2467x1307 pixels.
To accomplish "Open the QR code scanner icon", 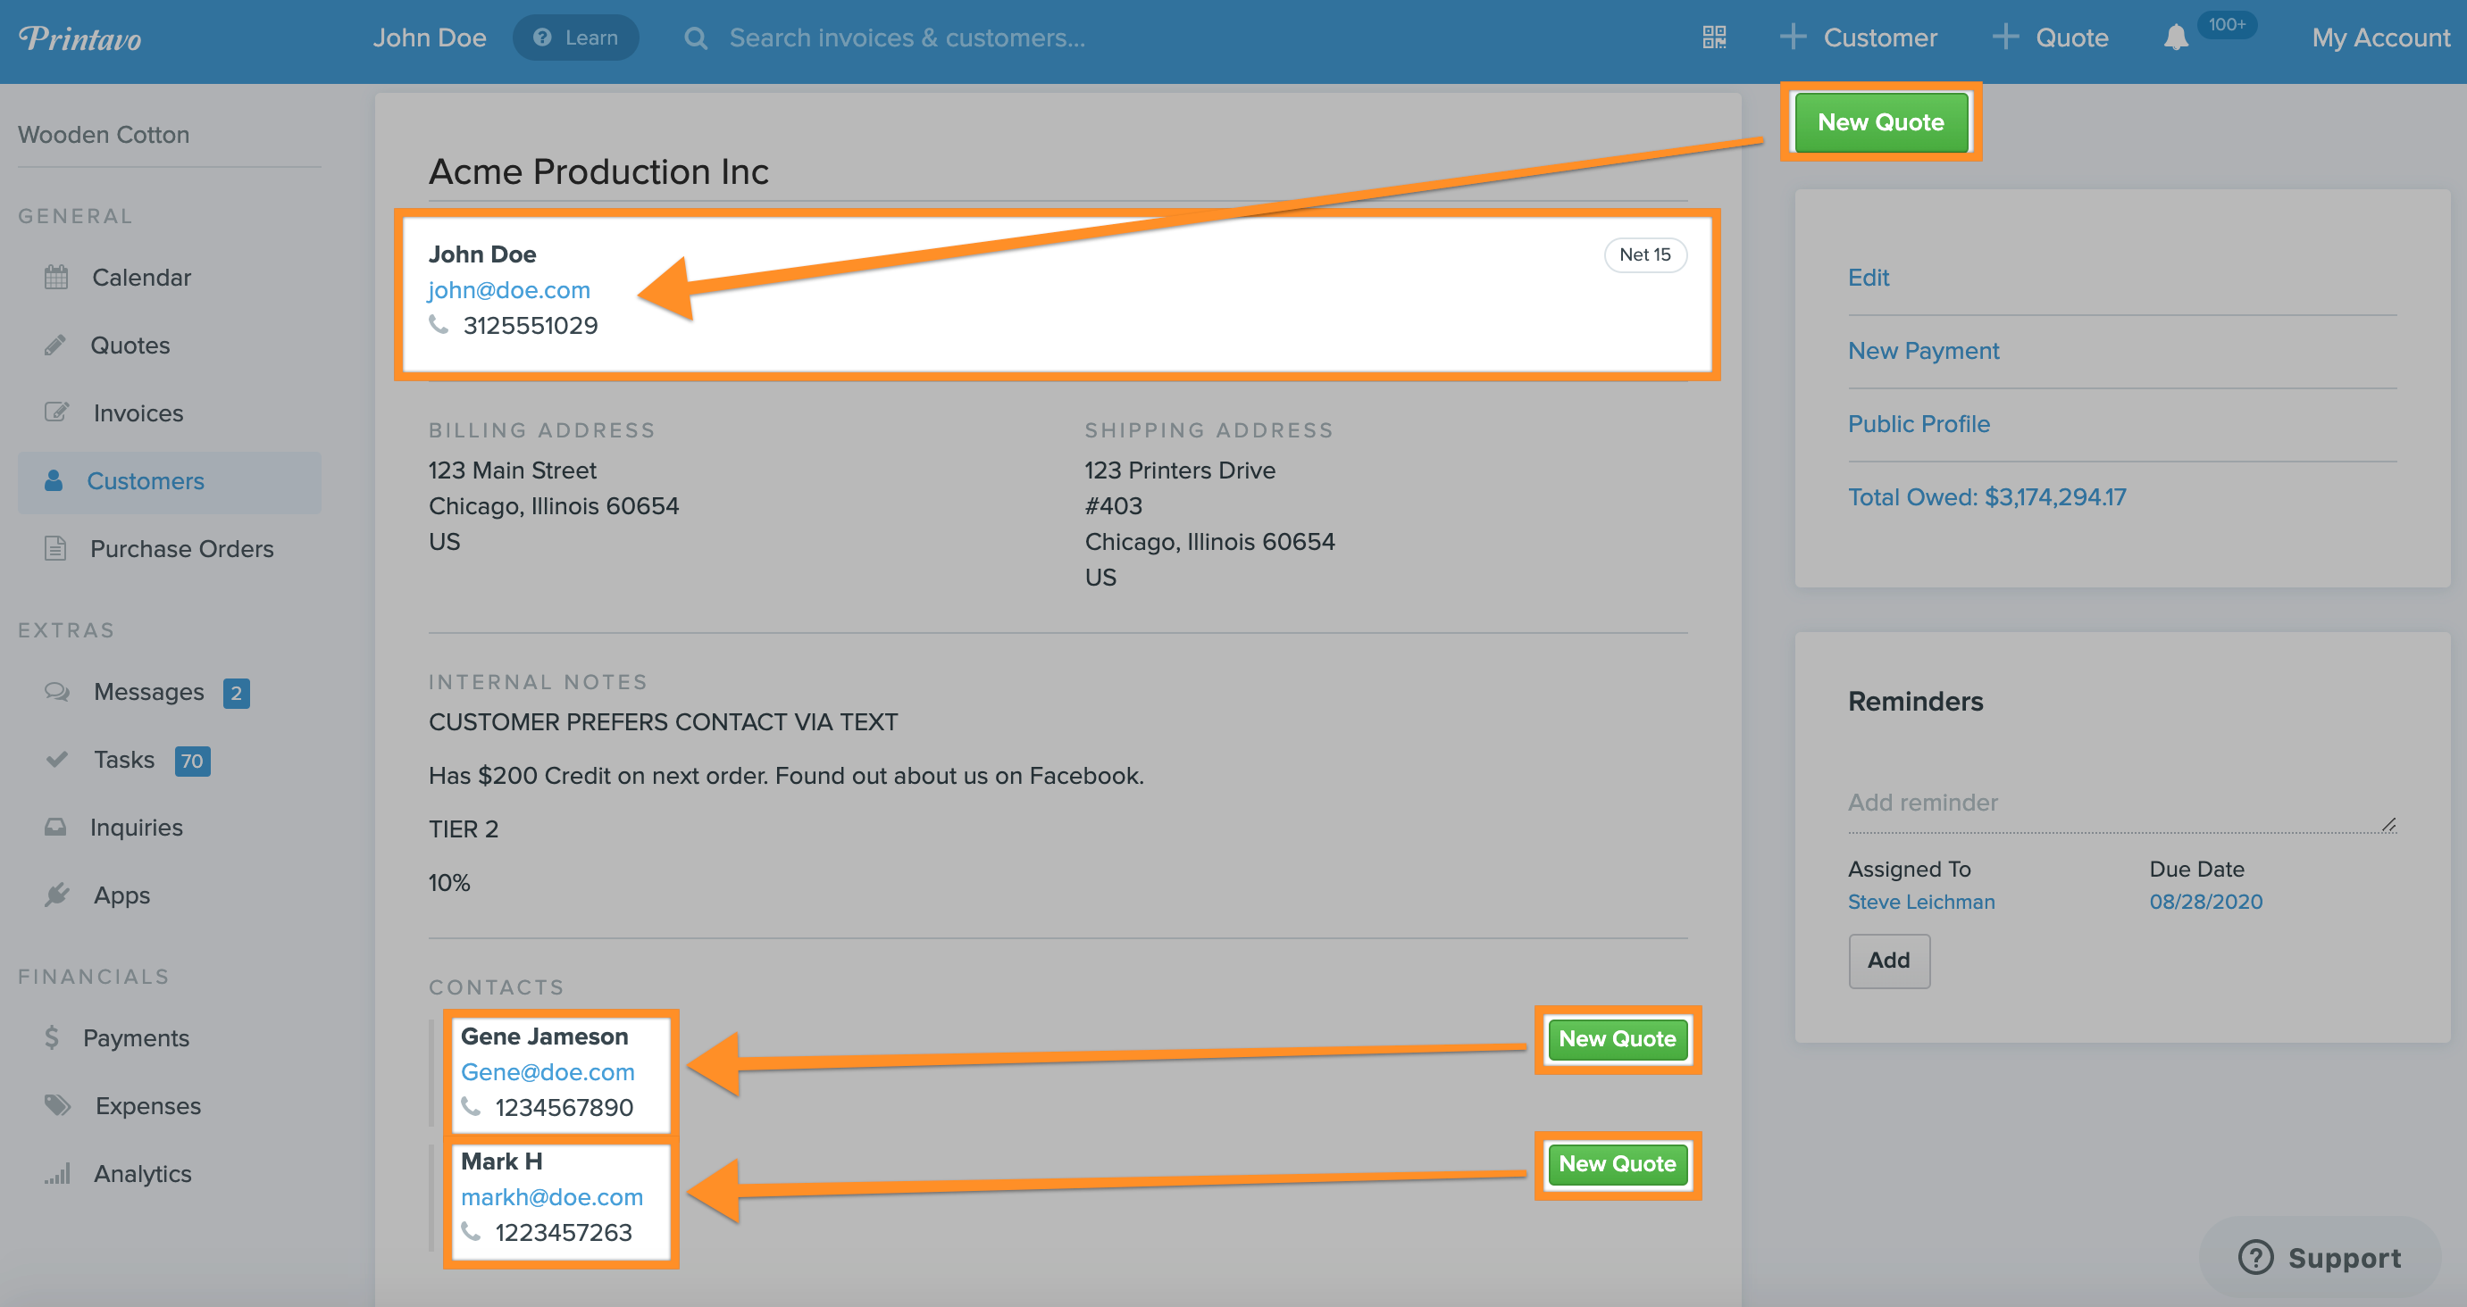I will point(1714,37).
